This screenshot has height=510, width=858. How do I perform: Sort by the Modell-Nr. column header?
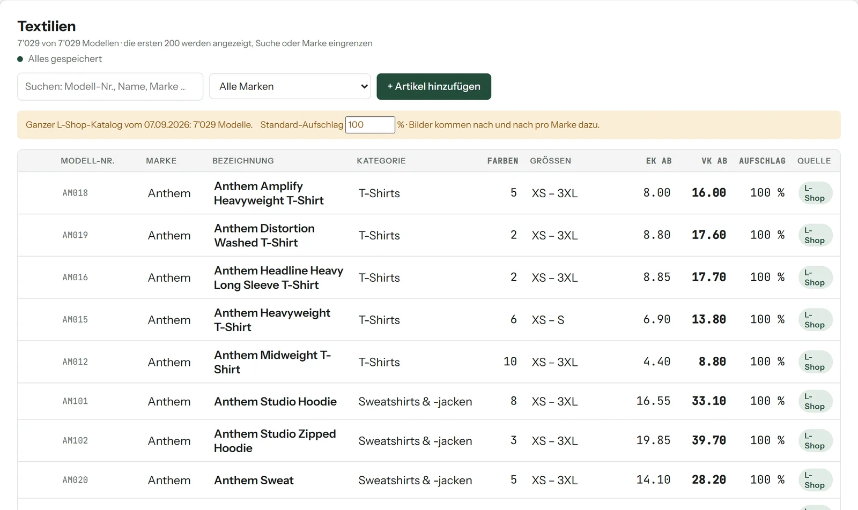pos(87,161)
